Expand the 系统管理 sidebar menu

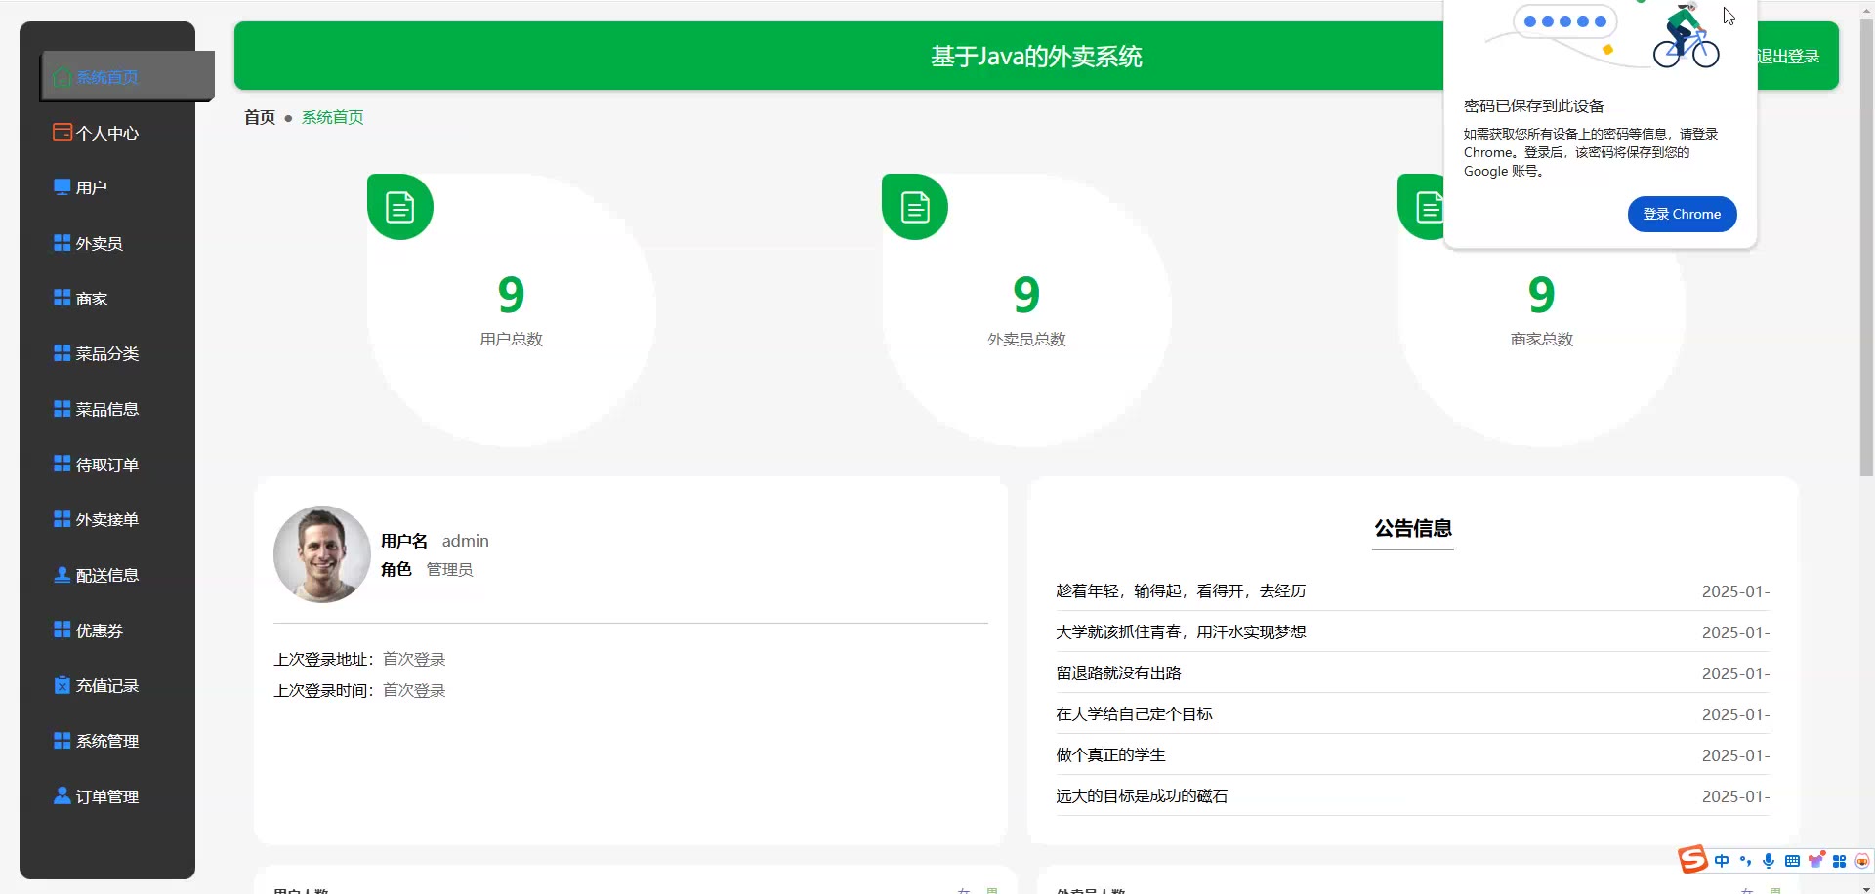[106, 741]
